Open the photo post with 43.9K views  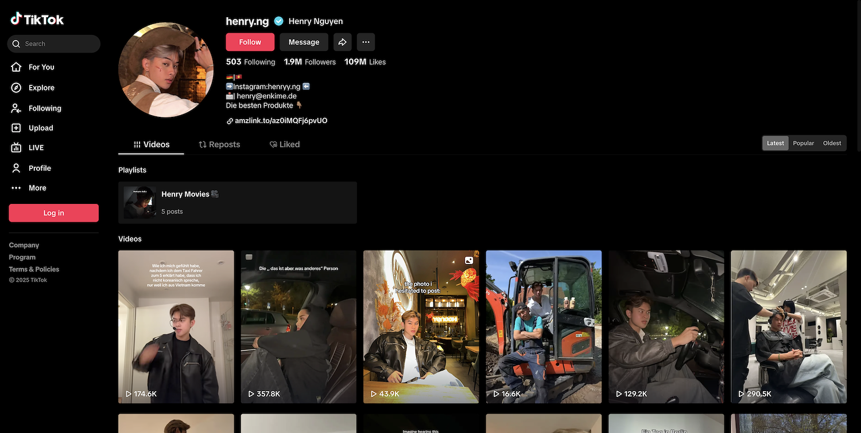[x=421, y=326]
